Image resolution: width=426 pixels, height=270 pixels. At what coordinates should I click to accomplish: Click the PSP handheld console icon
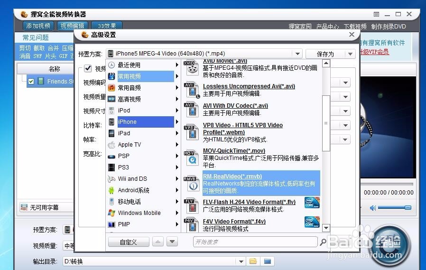click(x=111, y=156)
